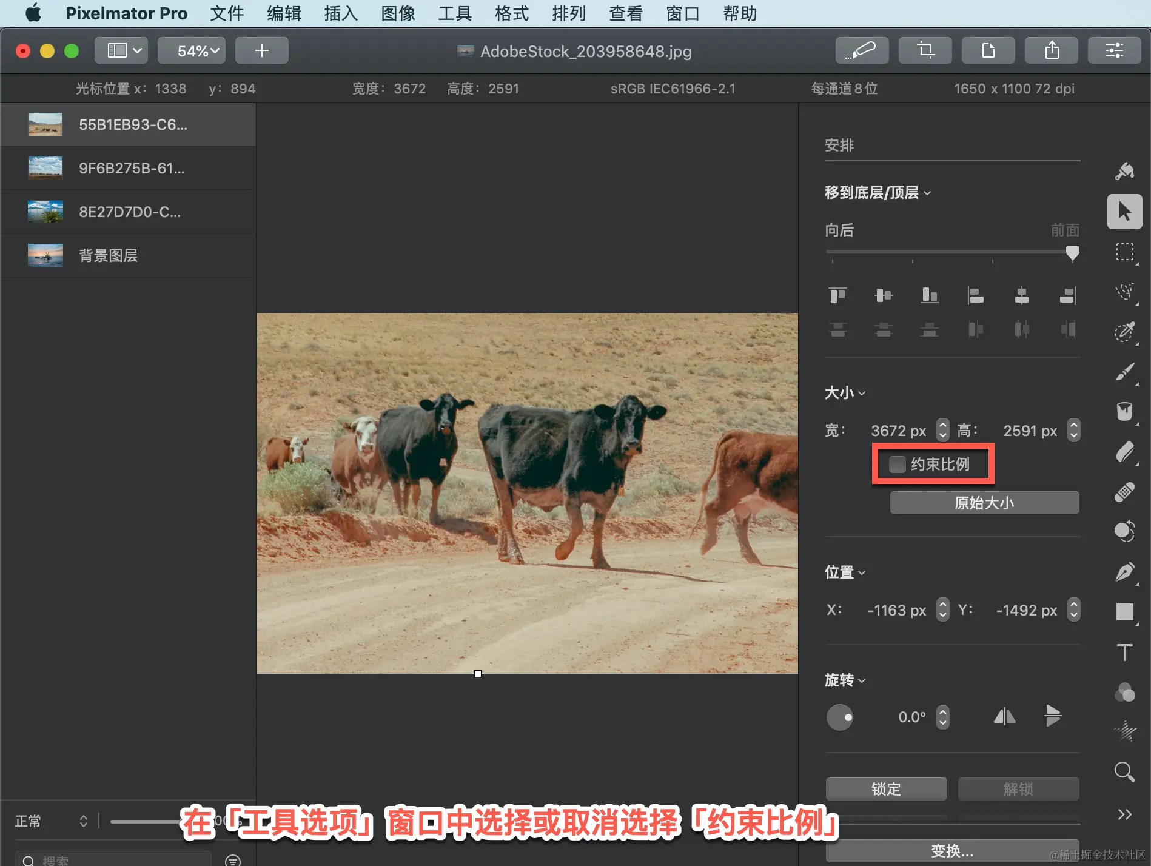
Task: Align horizontal centers
Action: [1022, 295]
